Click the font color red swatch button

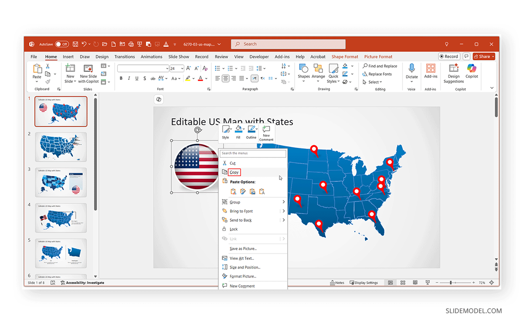[200, 78]
